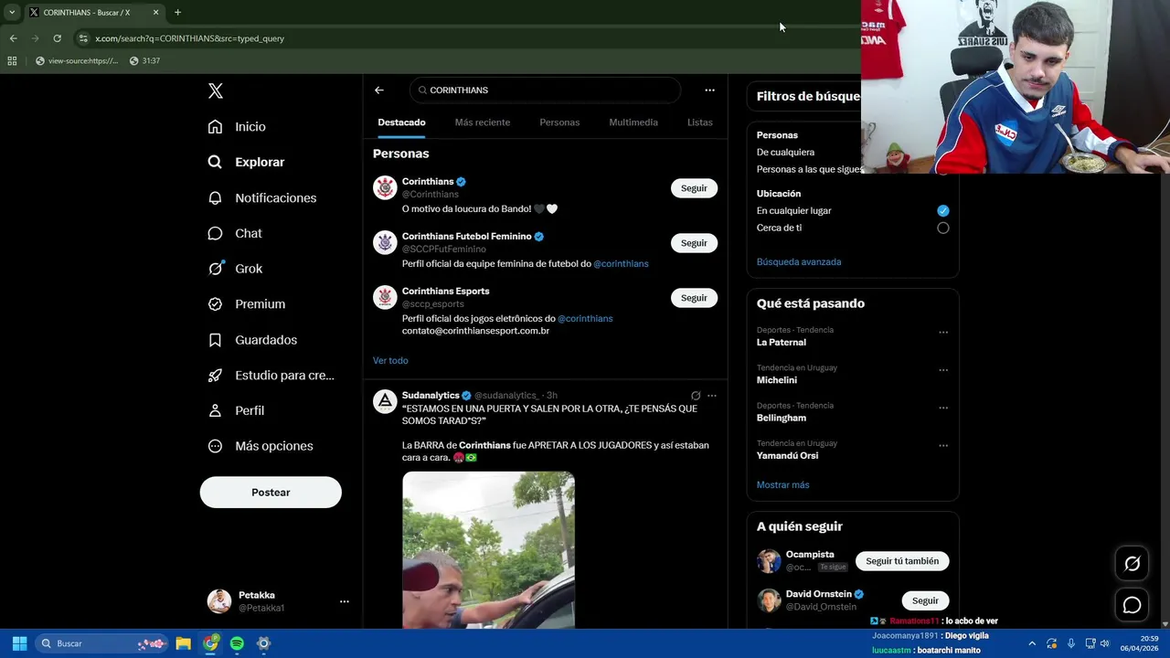
Task: Follow David Ornstein account
Action: pos(925,600)
